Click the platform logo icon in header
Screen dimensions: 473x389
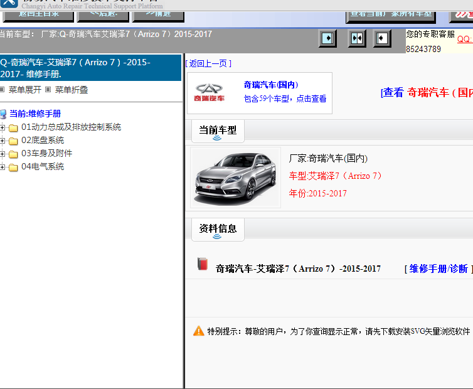pos(9,4)
